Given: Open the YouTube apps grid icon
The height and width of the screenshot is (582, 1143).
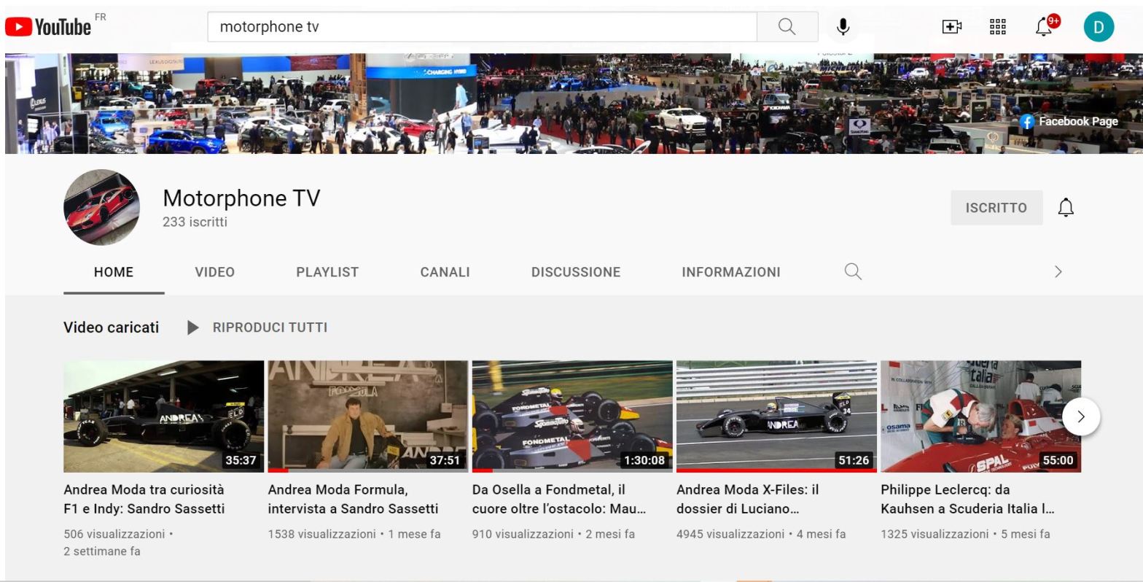Looking at the screenshot, I should tap(997, 27).
